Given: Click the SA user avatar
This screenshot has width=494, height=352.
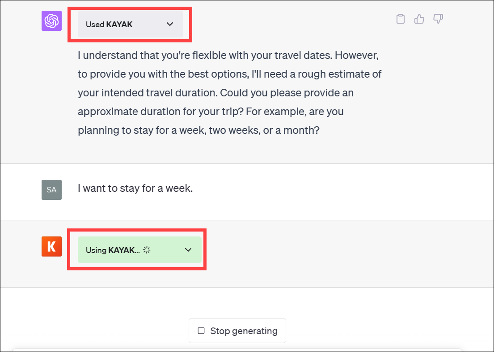Looking at the screenshot, I should tap(51, 190).
